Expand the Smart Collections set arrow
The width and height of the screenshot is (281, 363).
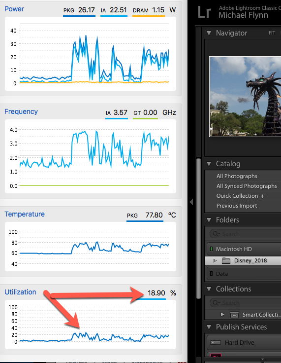pos(222,314)
